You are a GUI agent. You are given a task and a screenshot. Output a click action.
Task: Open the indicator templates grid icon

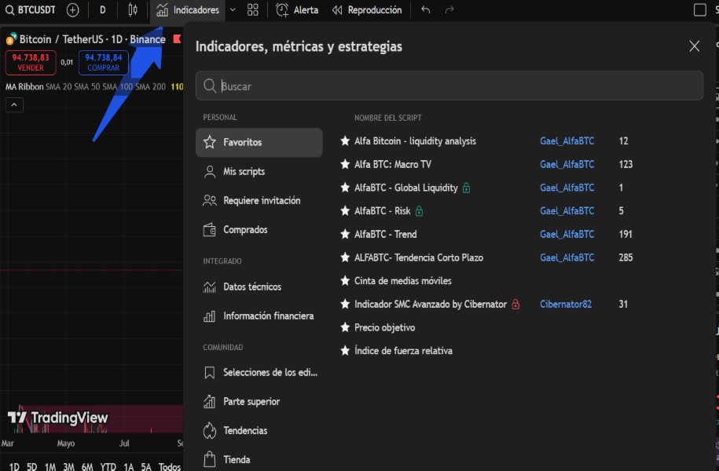click(252, 10)
